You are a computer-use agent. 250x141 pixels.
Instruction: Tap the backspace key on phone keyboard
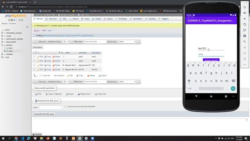[x=234, y=81]
